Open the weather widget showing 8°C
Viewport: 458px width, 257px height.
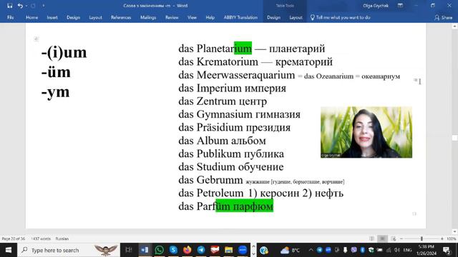click(x=290, y=250)
